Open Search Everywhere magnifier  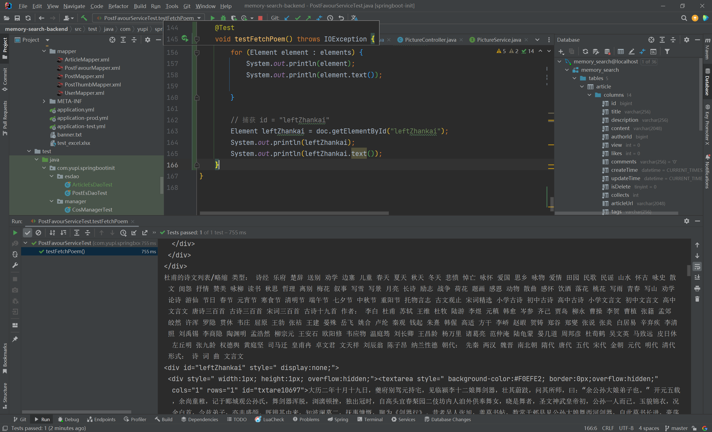coord(684,18)
